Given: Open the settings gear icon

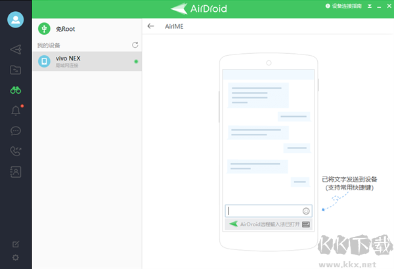Looking at the screenshot, I should pyautogui.click(x=16, y=257).
